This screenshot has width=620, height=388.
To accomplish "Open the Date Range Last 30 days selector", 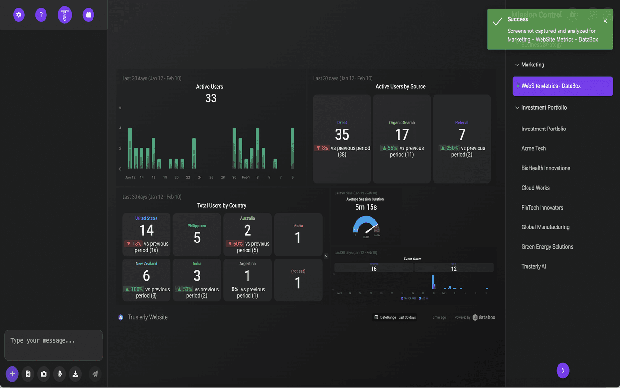I will [395, 317].
